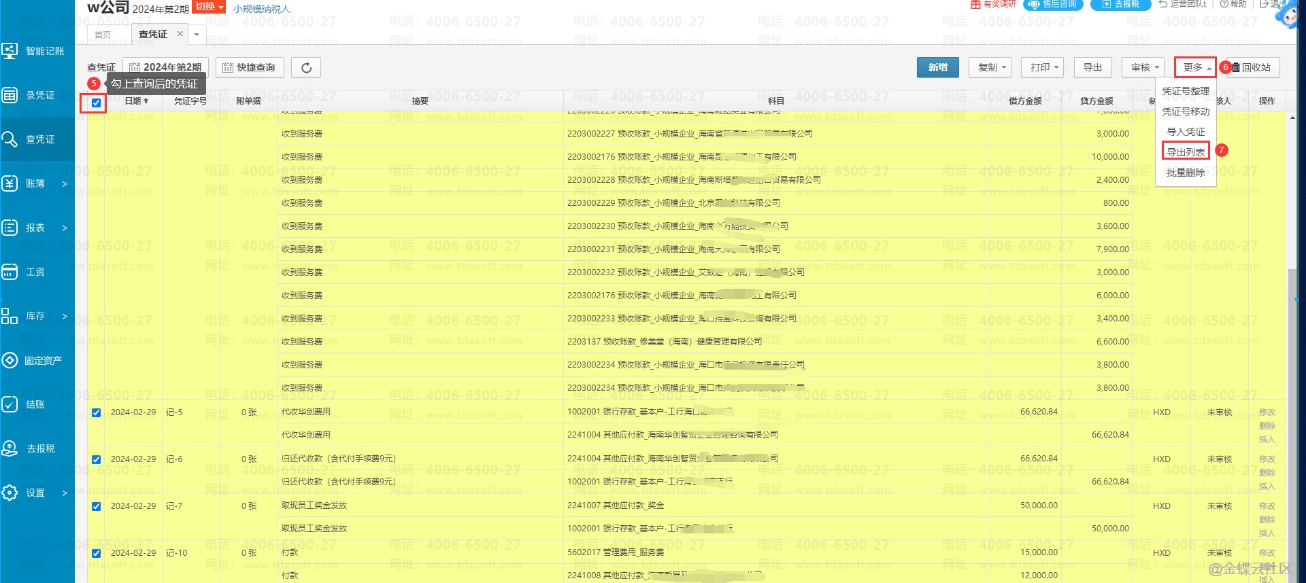This screenshot has height=583, width=1306.
Task: Click the 借方金额 column header
Action: point(1025,101)
